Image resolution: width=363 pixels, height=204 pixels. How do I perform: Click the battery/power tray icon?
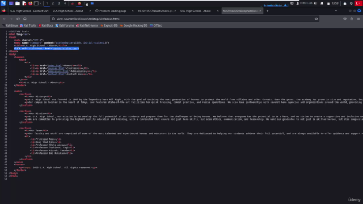(x=328, y=3)
